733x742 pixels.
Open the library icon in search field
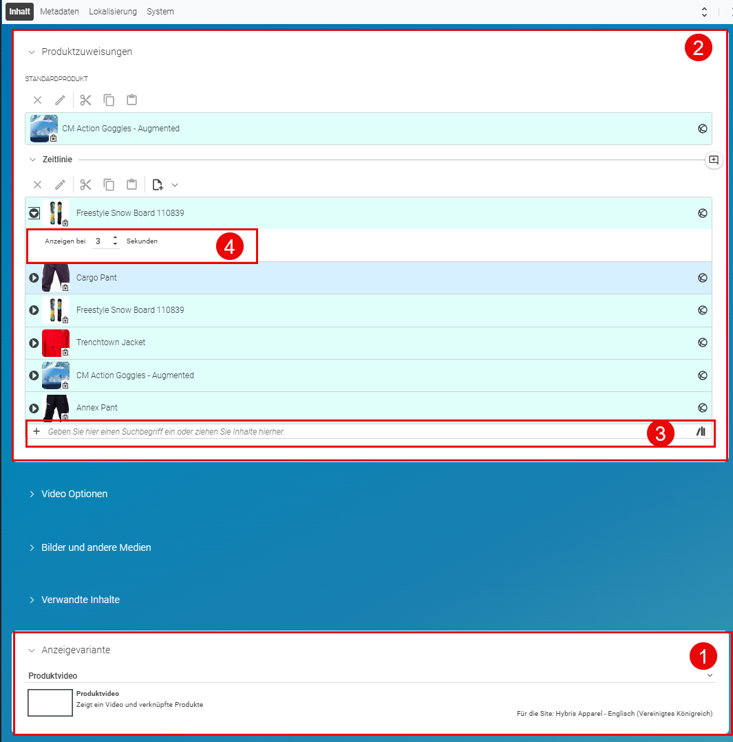point(701,432)
